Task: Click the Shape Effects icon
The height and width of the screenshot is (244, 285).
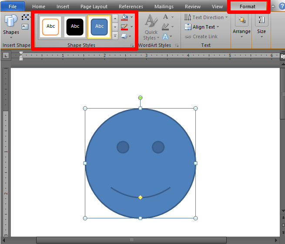Action: coord(125,36)
